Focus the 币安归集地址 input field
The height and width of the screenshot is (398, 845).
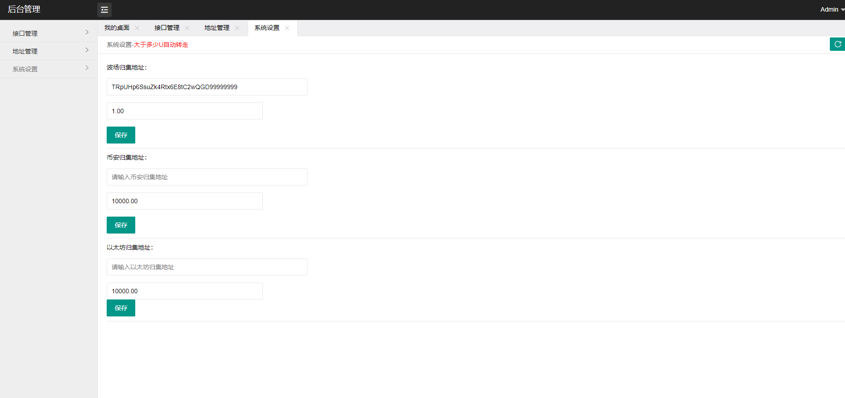[x=207, y=177]
